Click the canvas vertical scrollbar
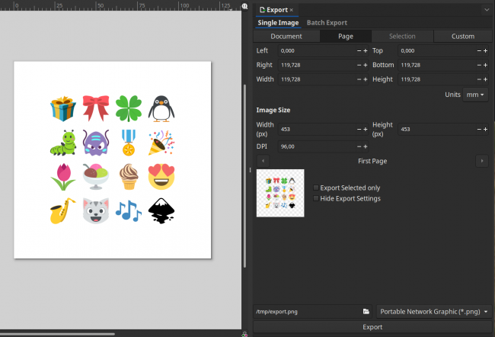Viewport: 495px width, 337px height. pyautogui.click(x=244, y=176)
